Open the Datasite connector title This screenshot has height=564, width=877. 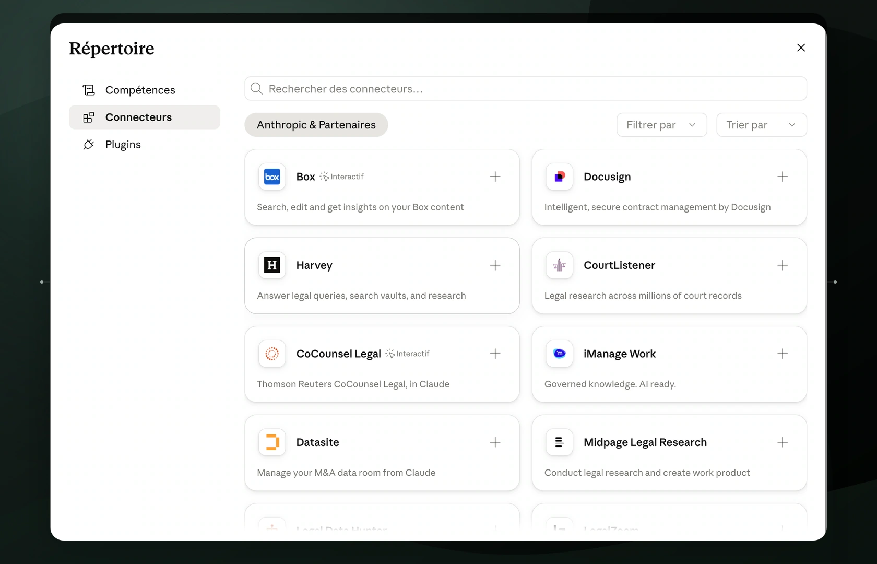pos(318,442)
